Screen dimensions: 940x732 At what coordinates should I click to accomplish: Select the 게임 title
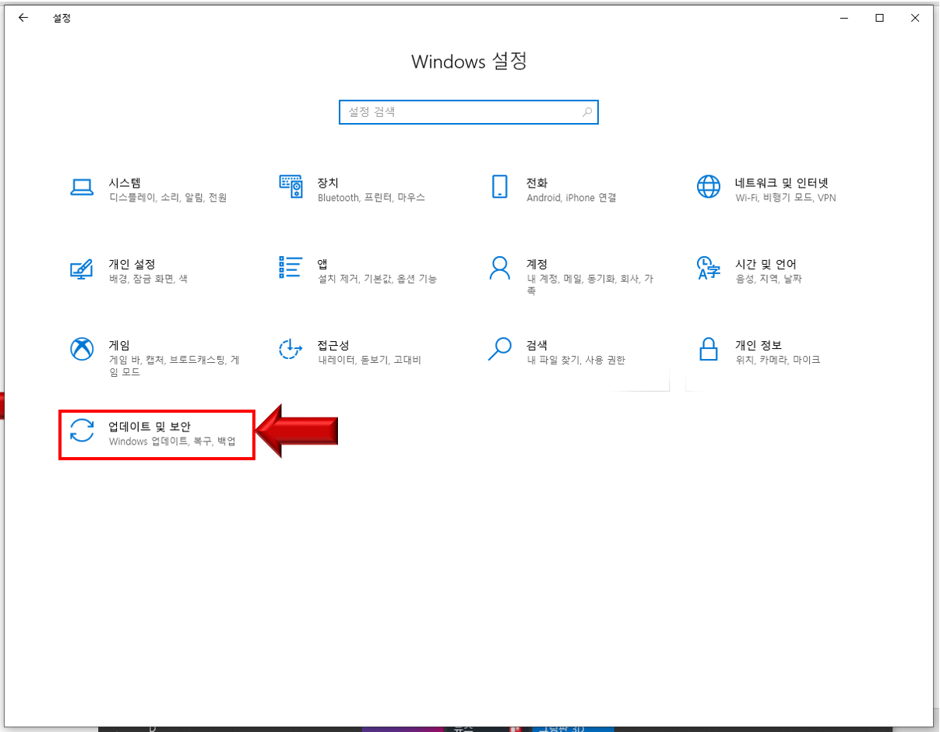(119, 345)
